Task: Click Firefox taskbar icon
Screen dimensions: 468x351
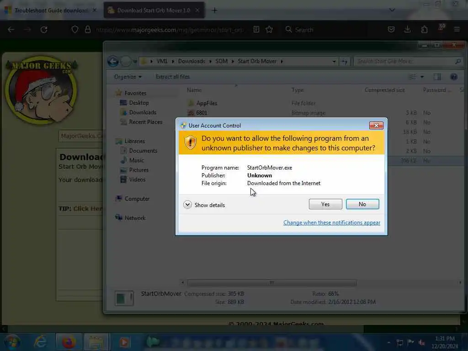Action: 69,342
